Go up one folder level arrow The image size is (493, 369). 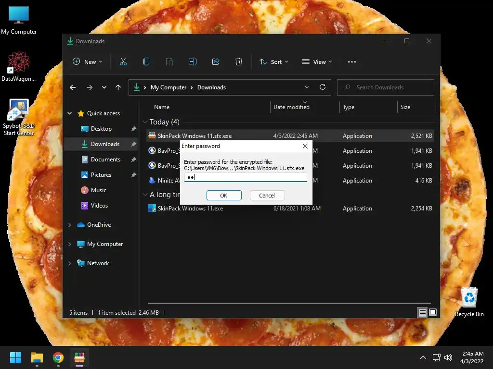(118, 87)
